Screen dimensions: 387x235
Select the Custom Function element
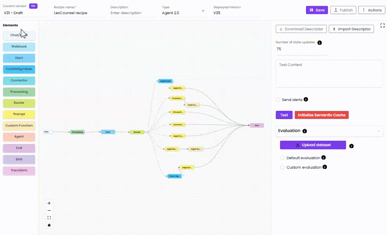19,126
